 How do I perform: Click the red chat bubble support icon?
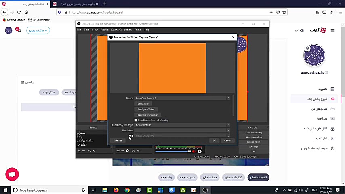12,174
